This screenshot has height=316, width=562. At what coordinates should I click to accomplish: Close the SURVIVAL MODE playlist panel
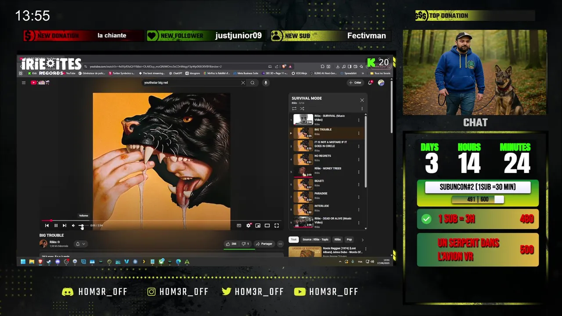tap(362, 100)
